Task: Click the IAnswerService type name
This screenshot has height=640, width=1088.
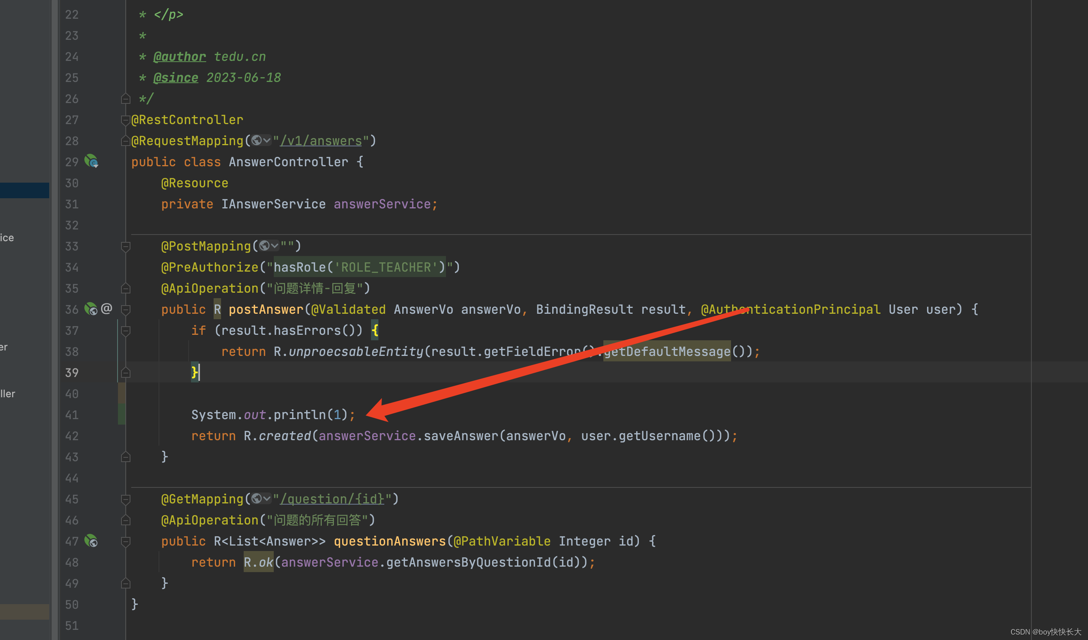Action: tap(274, 204)
